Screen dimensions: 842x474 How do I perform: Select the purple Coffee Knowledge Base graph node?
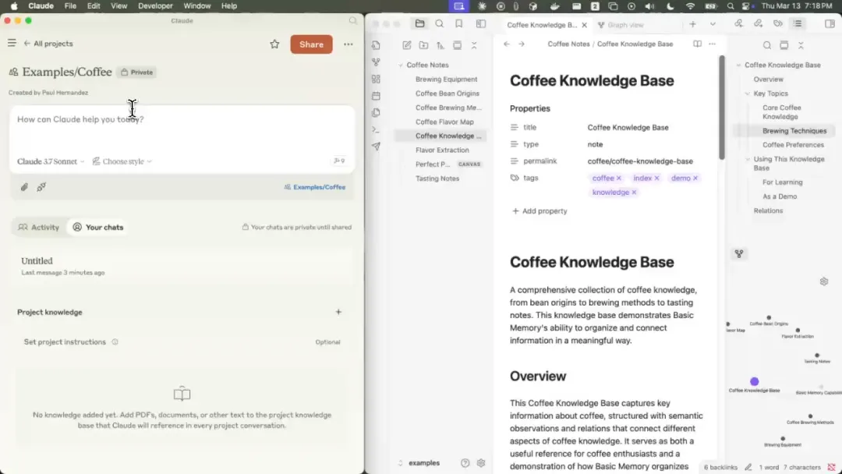[x=755, y=382]
